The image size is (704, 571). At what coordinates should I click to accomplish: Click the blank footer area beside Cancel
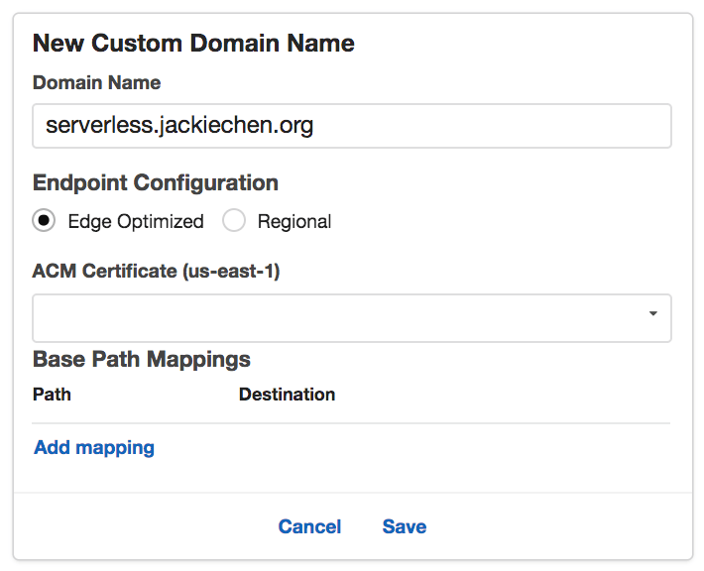[x=149, y=526]
